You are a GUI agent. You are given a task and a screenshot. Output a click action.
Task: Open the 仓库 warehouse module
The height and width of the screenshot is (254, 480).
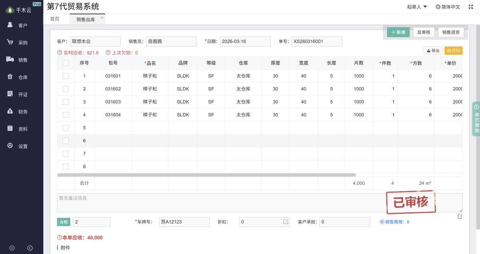pos(18,77)
